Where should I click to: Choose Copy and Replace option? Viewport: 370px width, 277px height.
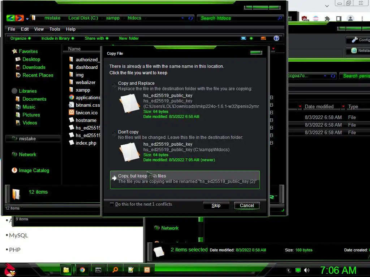click(x=185, y=100)
